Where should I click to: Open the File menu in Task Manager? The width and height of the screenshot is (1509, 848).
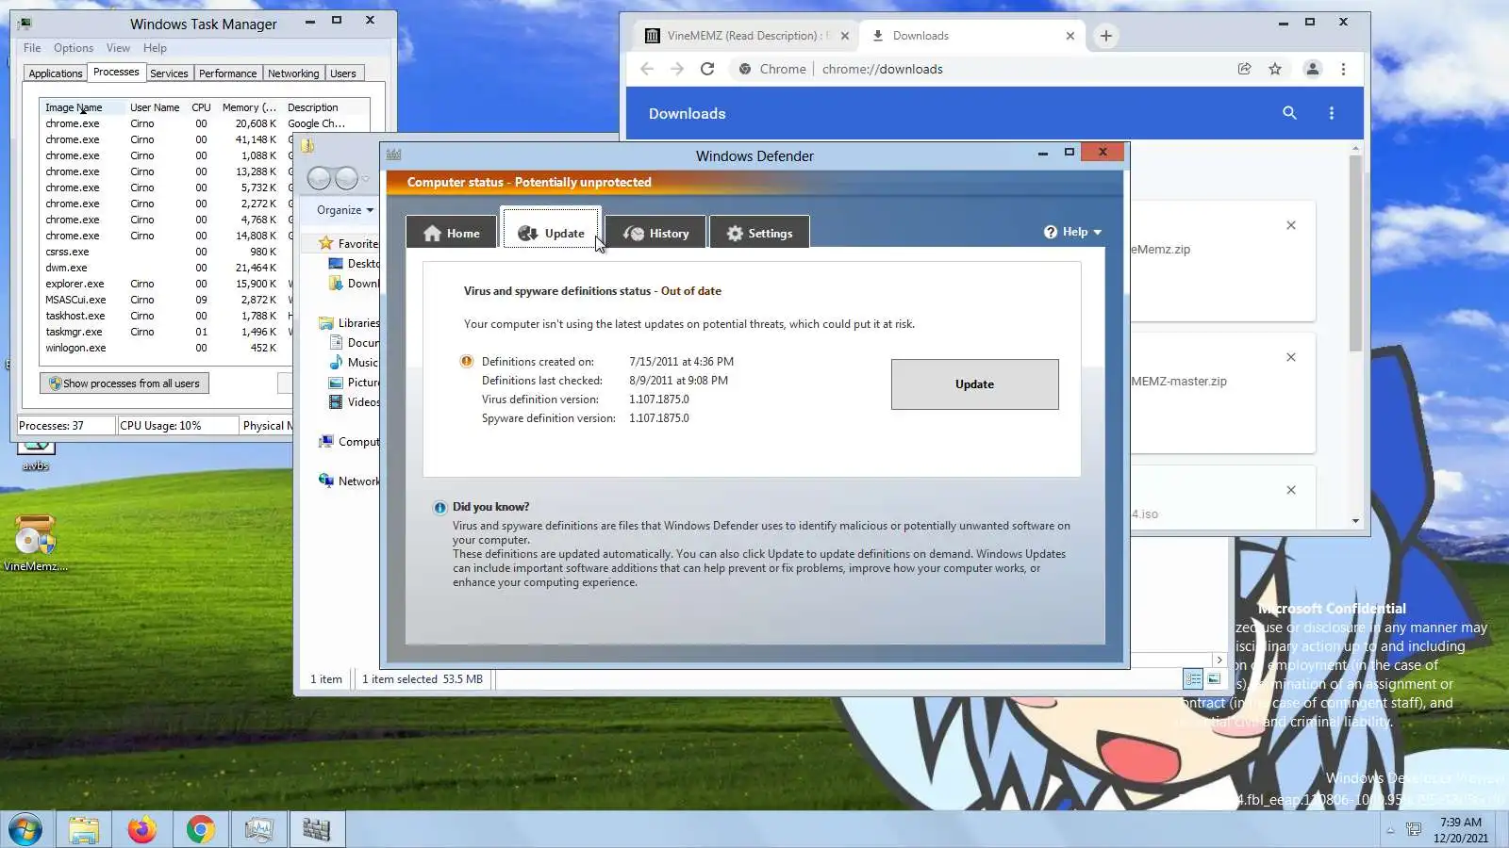click(32, 48)
